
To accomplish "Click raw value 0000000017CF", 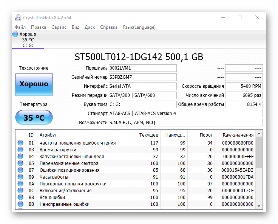I will click(x=238, y=190).
